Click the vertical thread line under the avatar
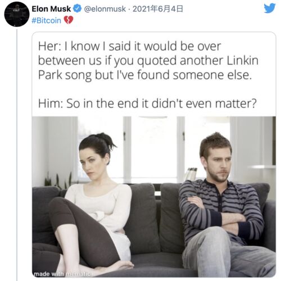Image resolution: width=281 pixels, height=281 pixels. coord(17,155)
